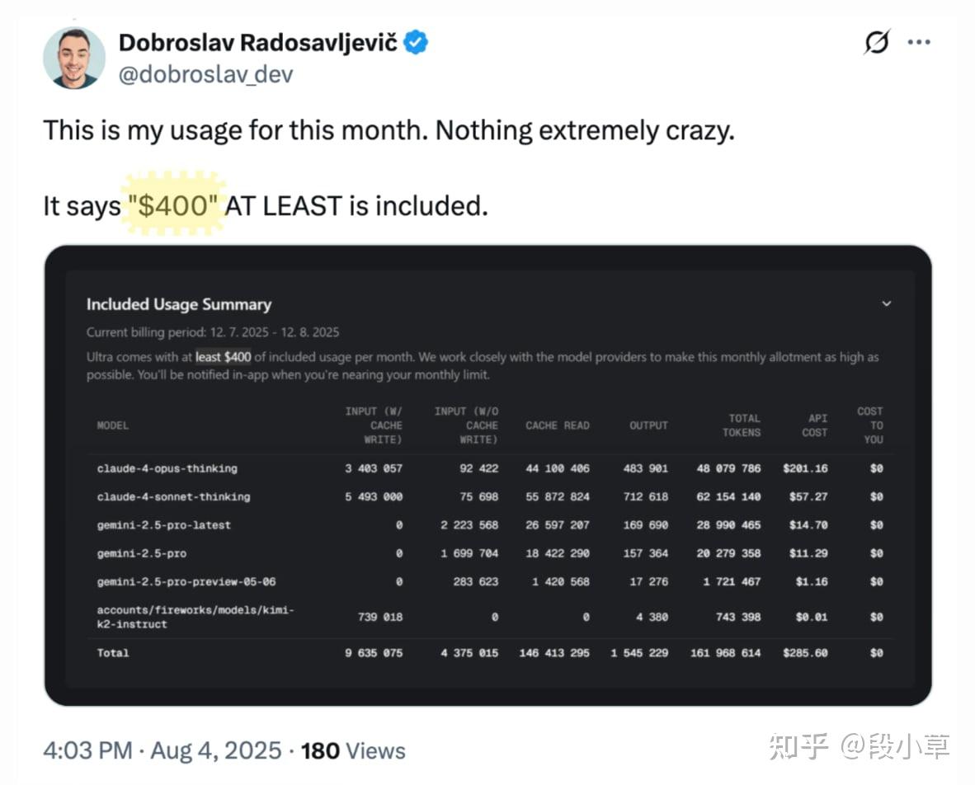Image resolution: width=975 pixels, height=785 pixels.
Task: Click the tweet timestamp 4:03 PM
Action: coord(87,750)
